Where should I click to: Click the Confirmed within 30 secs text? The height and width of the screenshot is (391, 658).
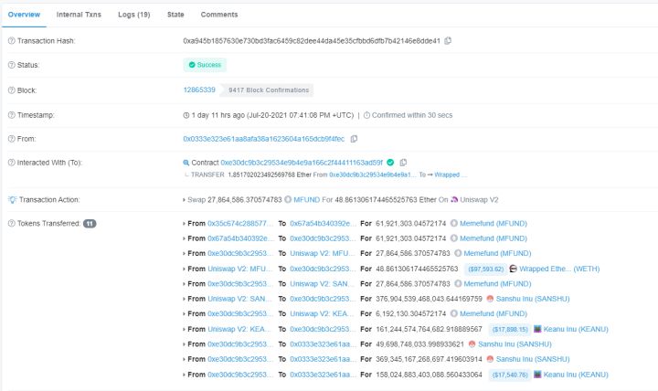point(412,115)
